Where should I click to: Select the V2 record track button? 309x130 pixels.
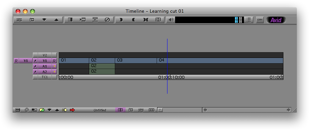(45, 55)
